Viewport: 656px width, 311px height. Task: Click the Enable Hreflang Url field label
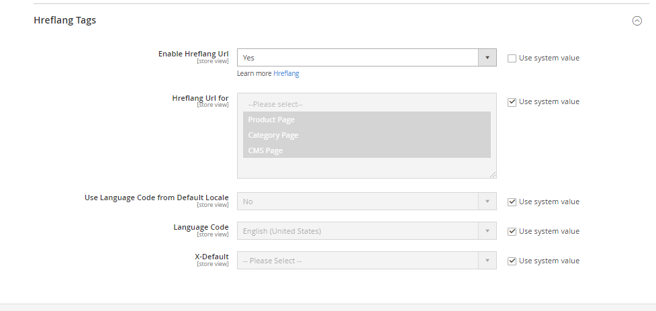tap(193, 54)
